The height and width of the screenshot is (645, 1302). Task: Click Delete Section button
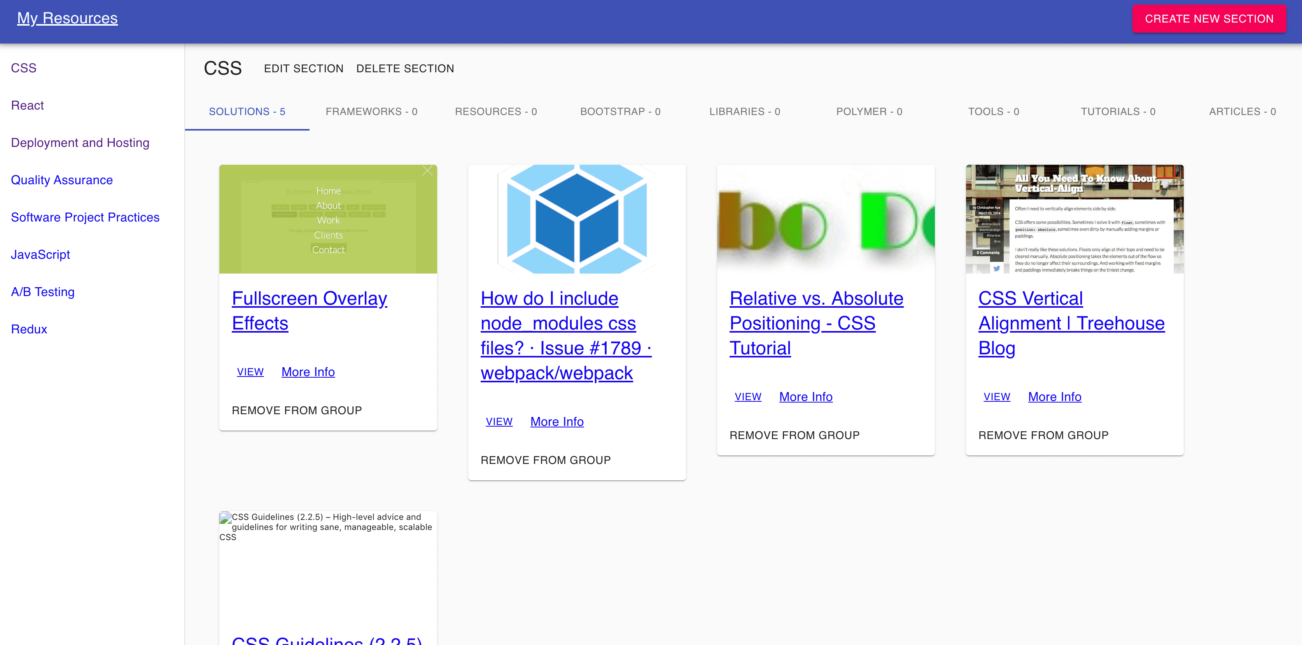click(405, 69)
